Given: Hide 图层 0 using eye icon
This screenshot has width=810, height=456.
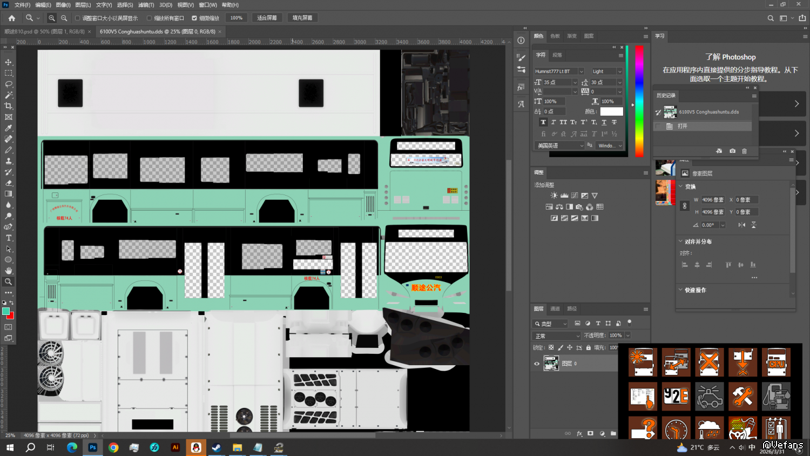Looking at the screenshot, I should tap(537, 364).
